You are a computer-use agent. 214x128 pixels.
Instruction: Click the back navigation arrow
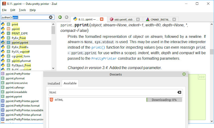pyautogui.click(x=60, y=17)
